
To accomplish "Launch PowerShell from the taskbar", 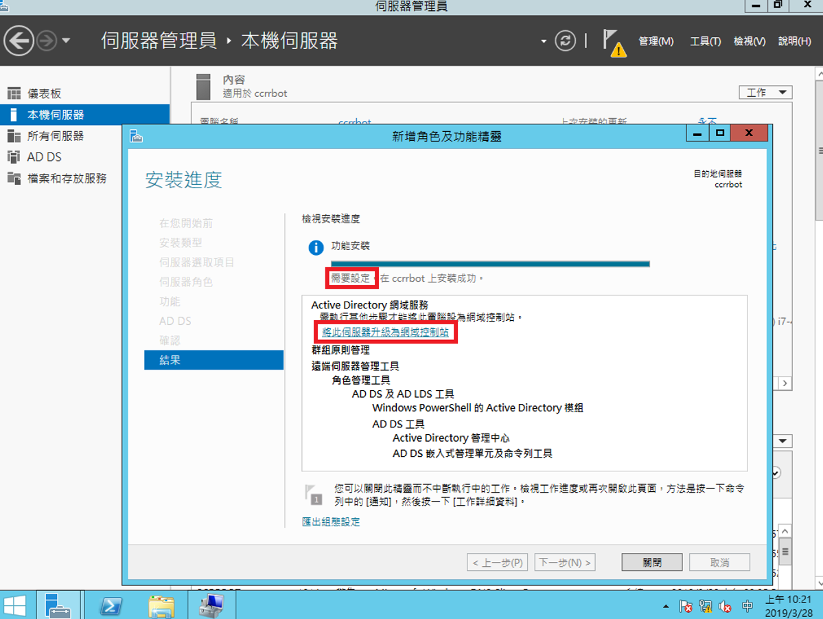I will 111,605.
